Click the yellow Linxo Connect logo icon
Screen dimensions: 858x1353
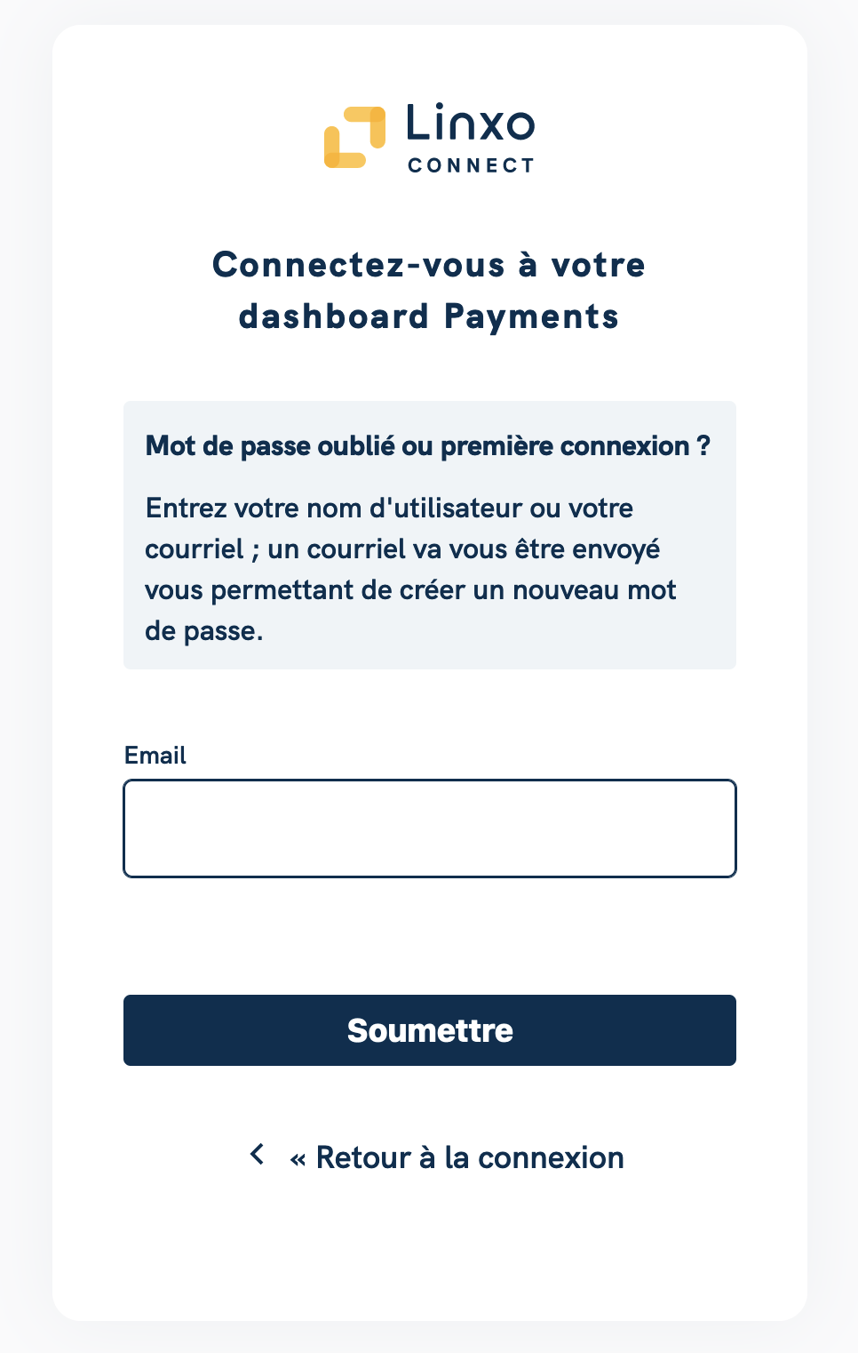(354, 138)
